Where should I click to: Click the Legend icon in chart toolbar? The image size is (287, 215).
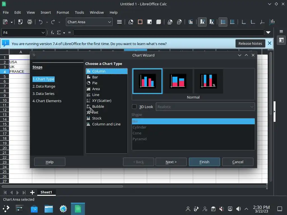(x=212, y=22)
